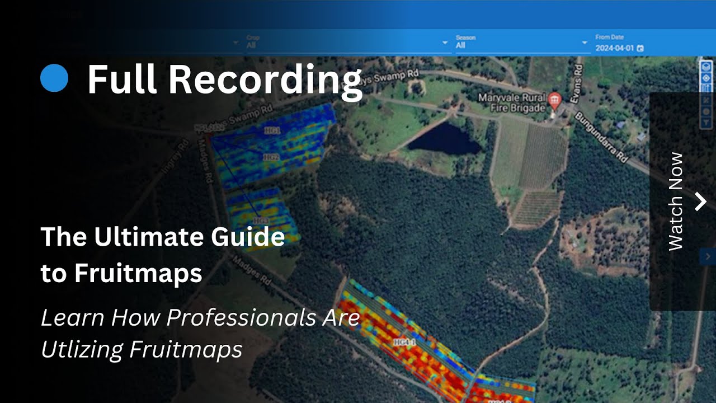Open the Season filter dropdown

[x=522, y=43]
